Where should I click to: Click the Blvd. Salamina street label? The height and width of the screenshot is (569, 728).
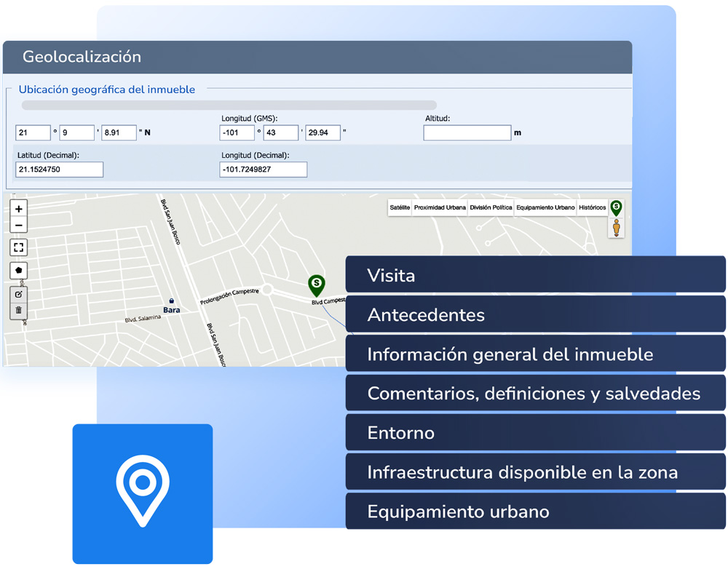click(x=143, y=319)
